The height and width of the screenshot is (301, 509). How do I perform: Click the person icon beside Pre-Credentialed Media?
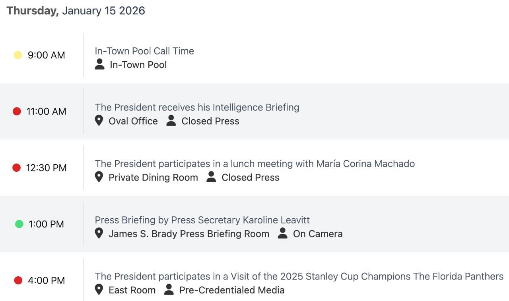coord(169,289)
